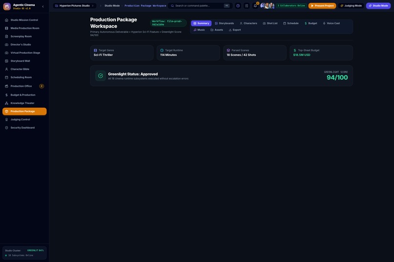Click the Studio Mode breadcrumb

(x=112, y=6)
